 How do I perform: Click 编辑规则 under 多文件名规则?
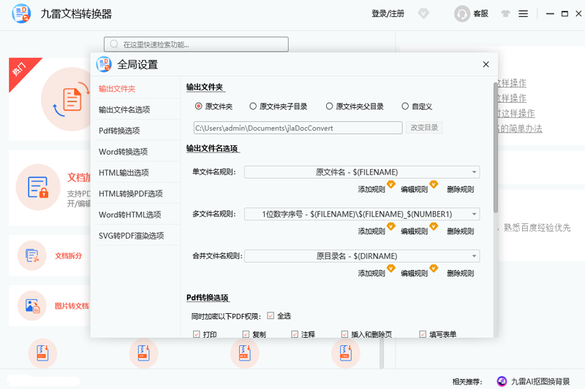414,231
